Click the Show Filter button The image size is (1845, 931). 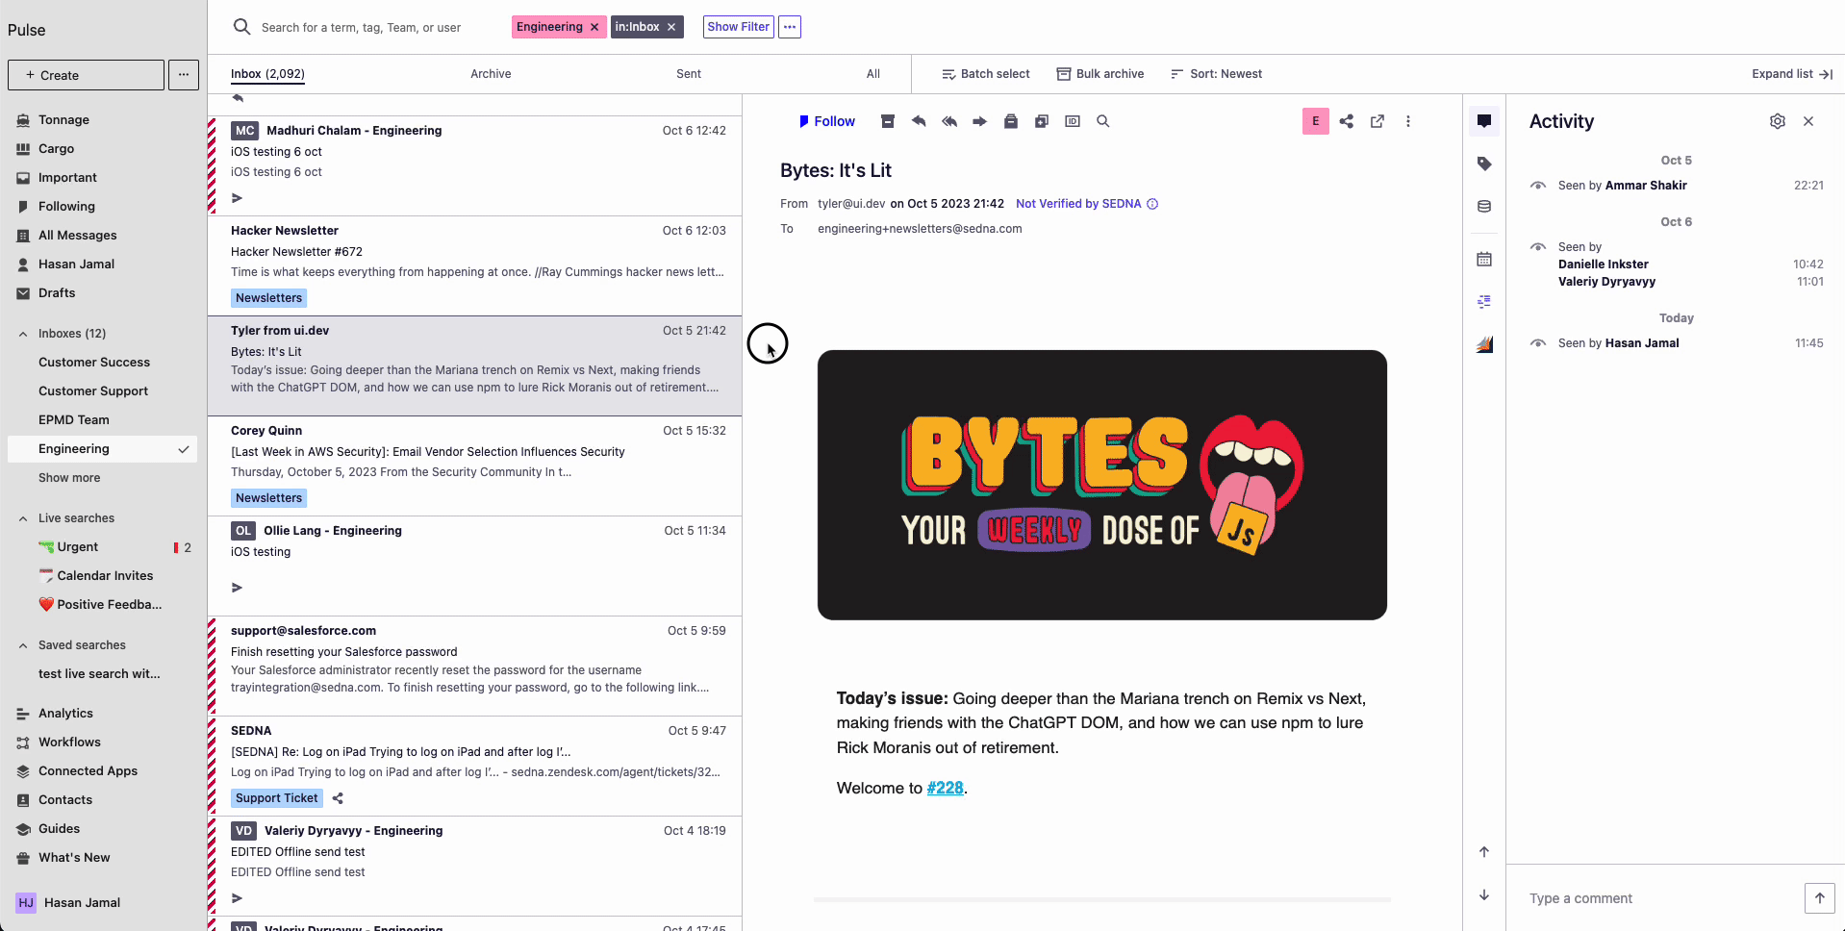point(738,27)
